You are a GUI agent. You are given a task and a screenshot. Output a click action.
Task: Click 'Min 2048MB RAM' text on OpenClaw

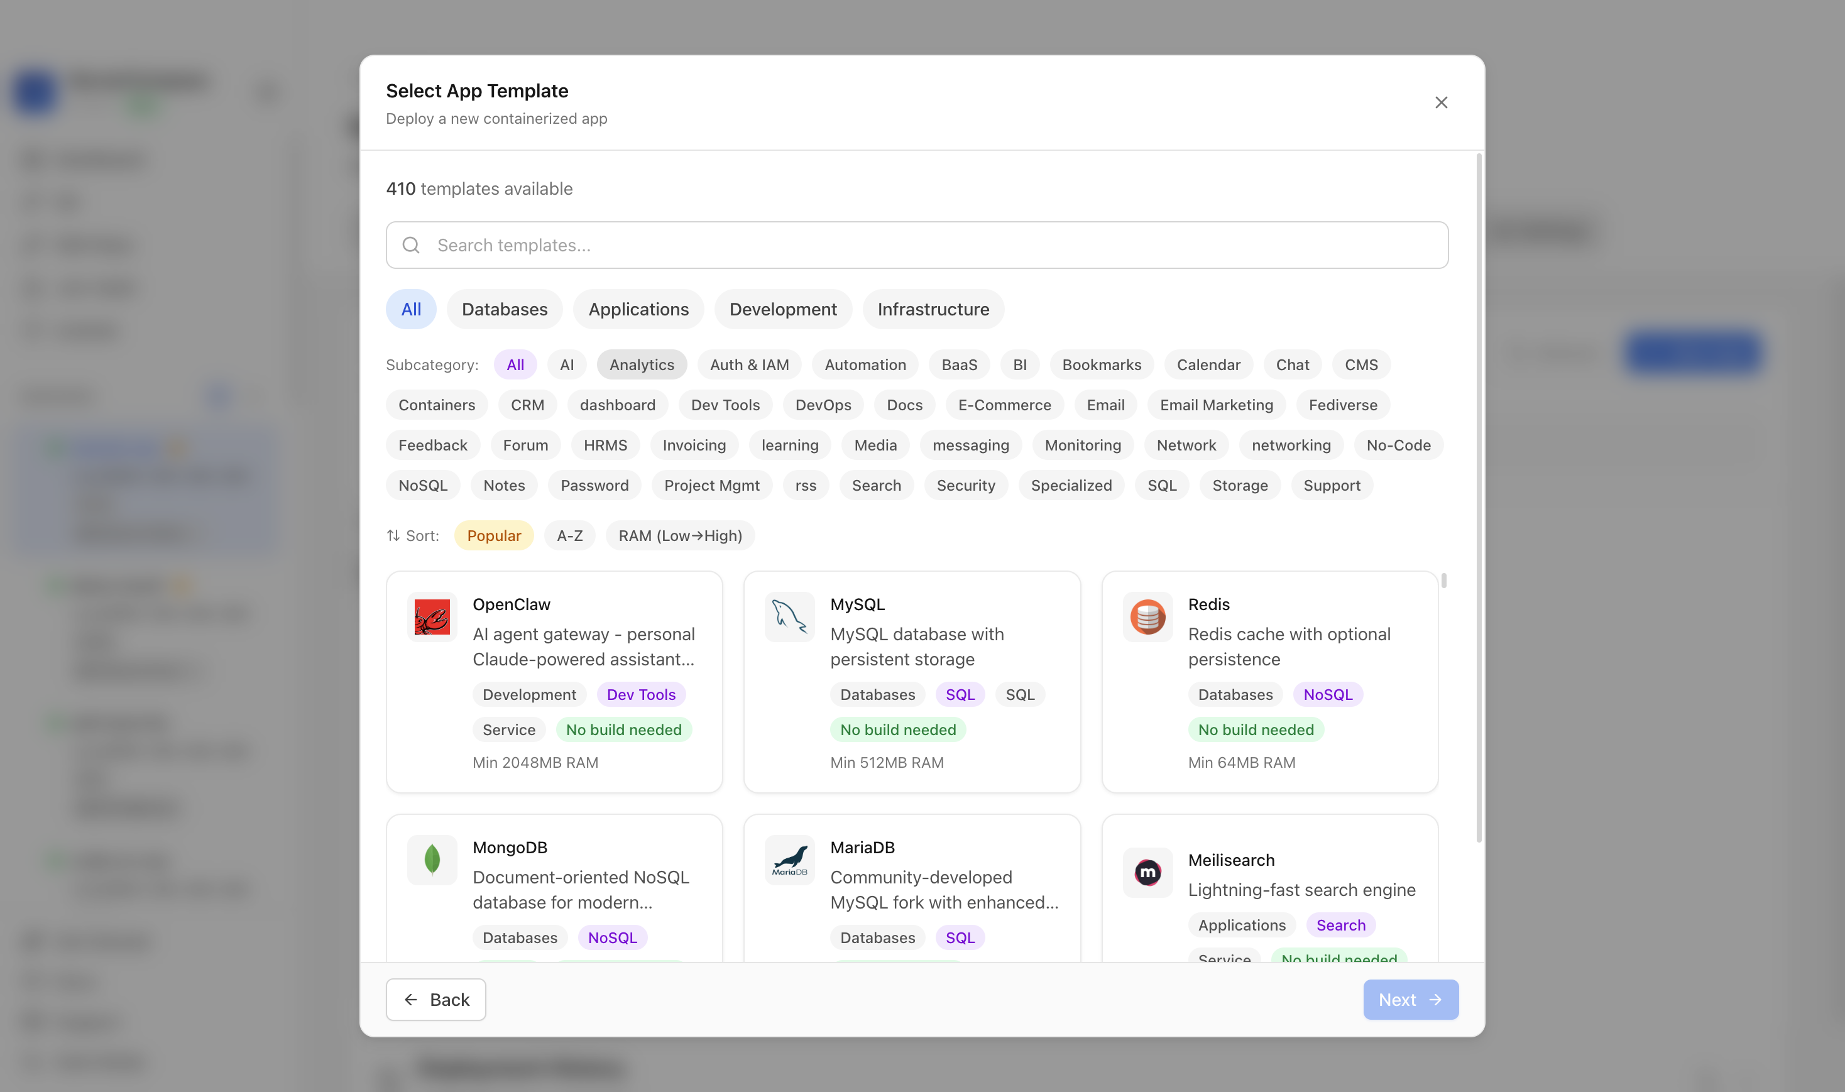click(535, 762)
